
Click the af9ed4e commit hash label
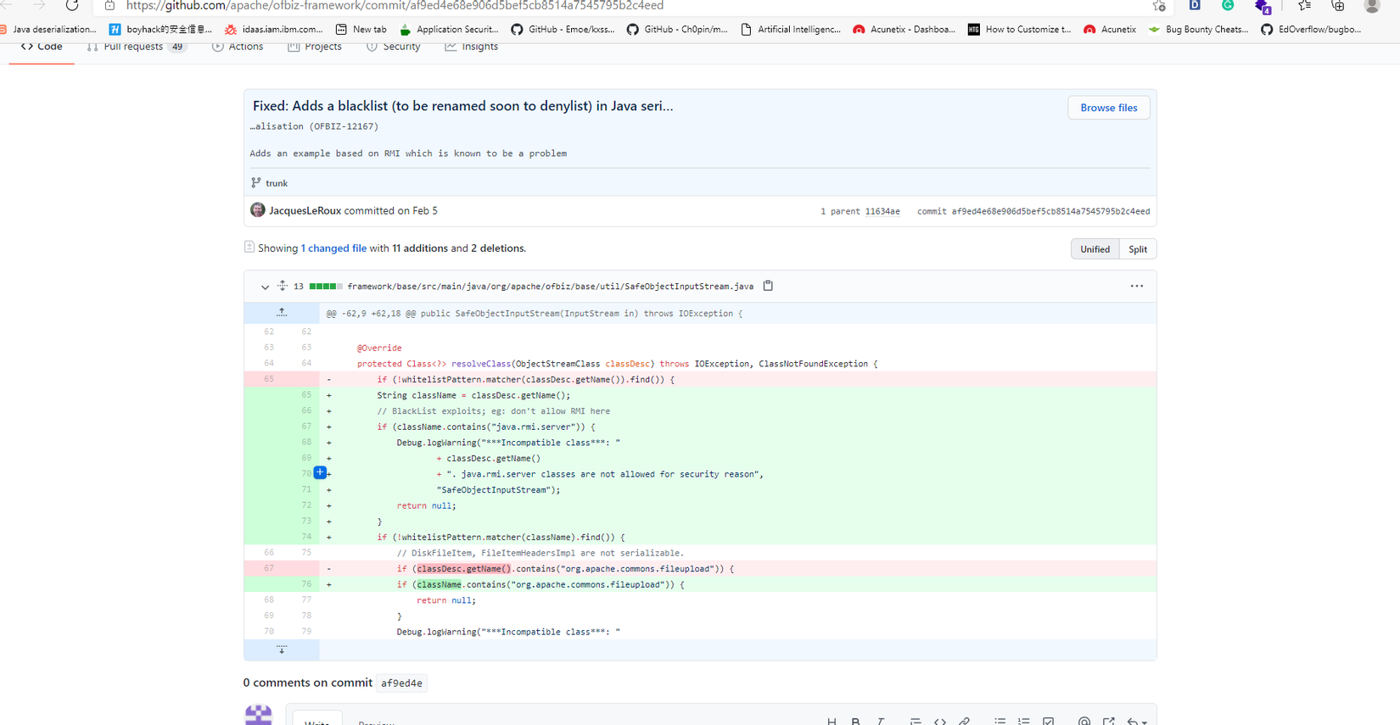[x=401, y=683]
